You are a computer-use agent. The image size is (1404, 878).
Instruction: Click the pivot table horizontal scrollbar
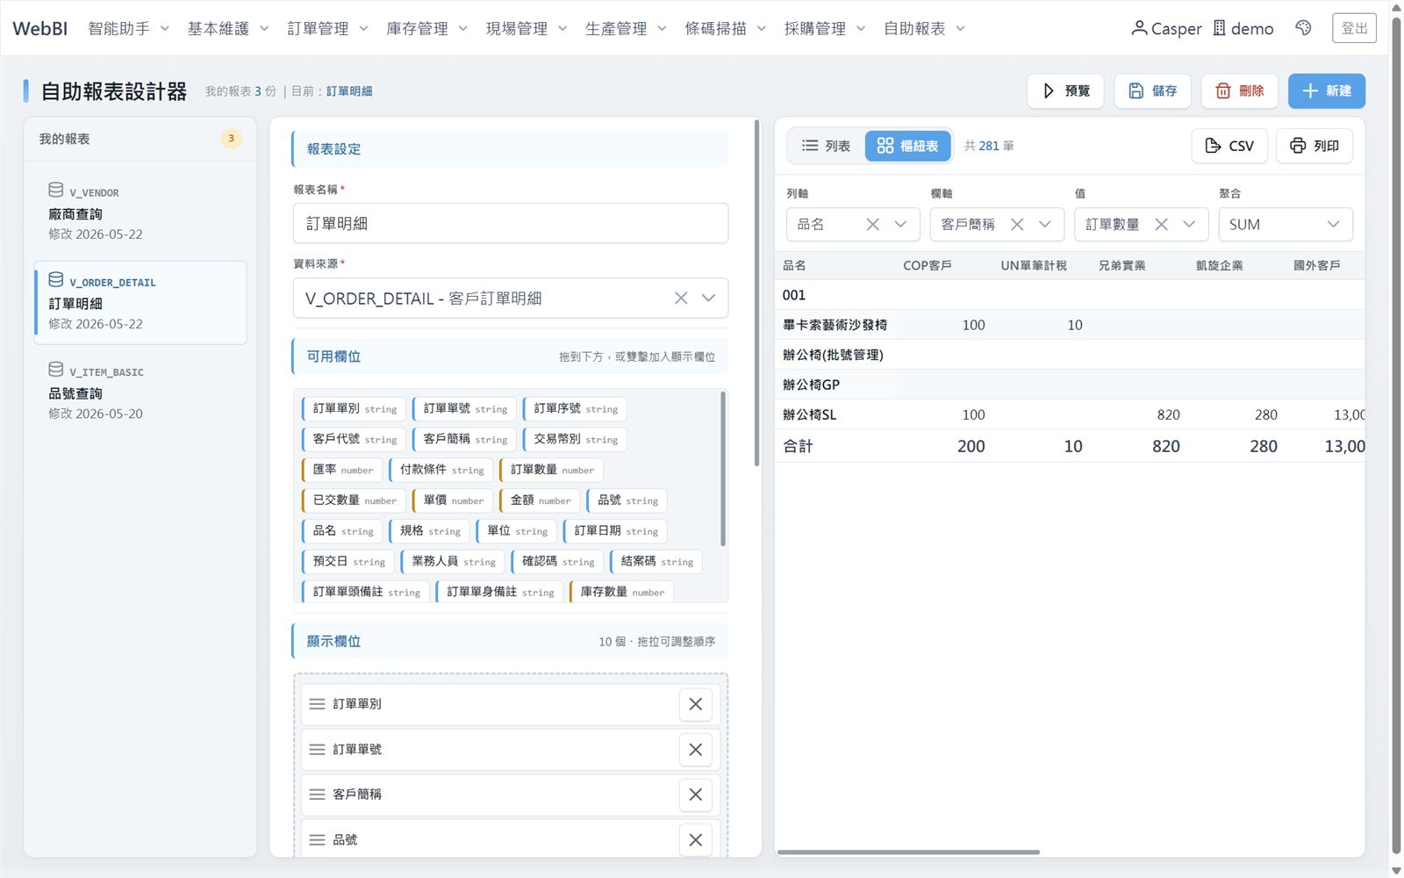click(908, 852)
